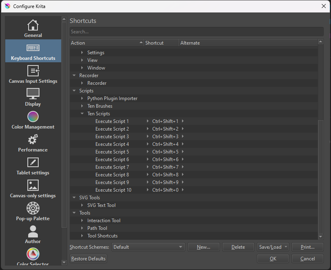Image resolution: width=331 pixels, height=270 pixels.
Task: Sort by the Action column header
Action: point(106,43)
